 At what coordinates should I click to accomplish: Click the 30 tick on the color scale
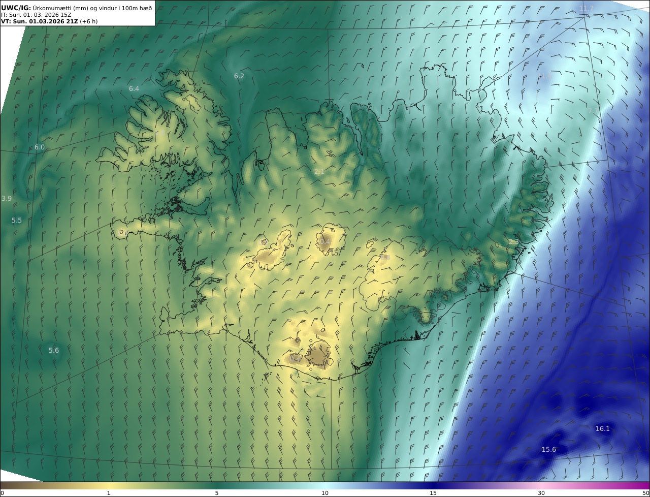pos(541,493)
